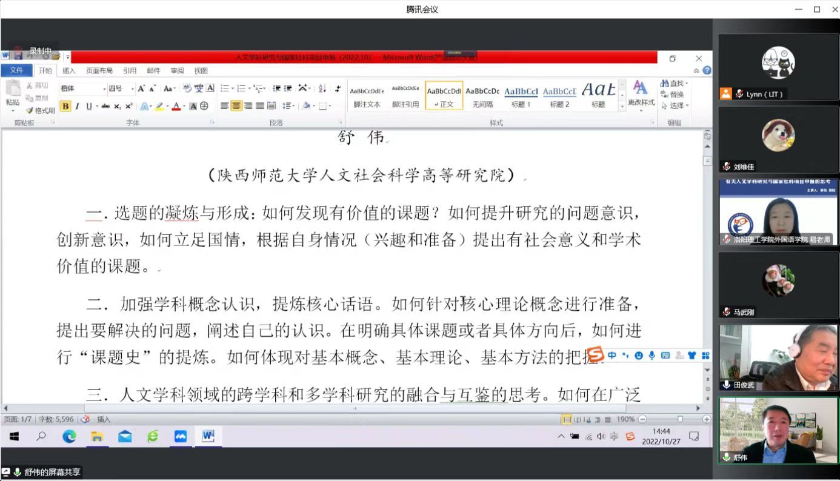Select print layout view in status bar
This screenshot has width=840, height=481.
pyautogui.click(x=567, y=419)
